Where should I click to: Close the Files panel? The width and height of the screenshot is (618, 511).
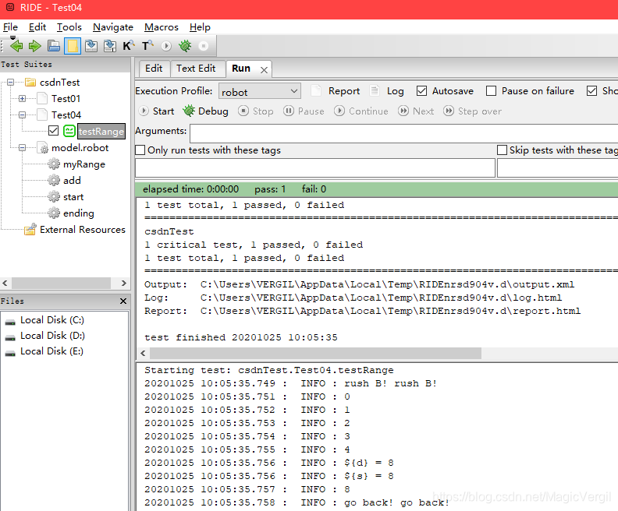(x=123, y=301)
